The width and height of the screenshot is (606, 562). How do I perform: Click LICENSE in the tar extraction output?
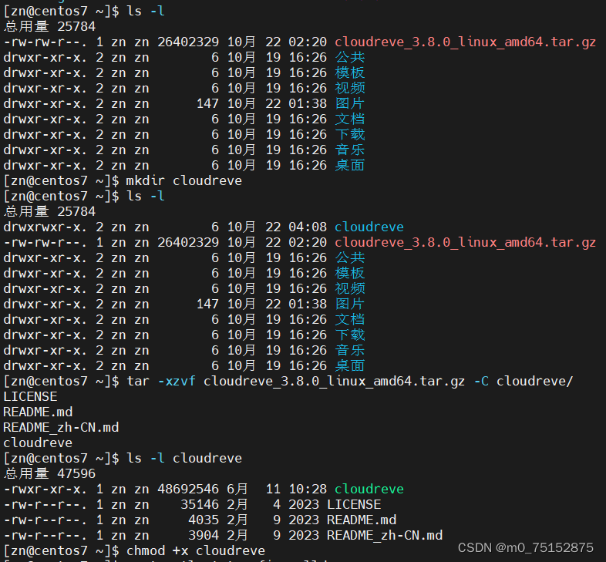click(x=30, y=397)
